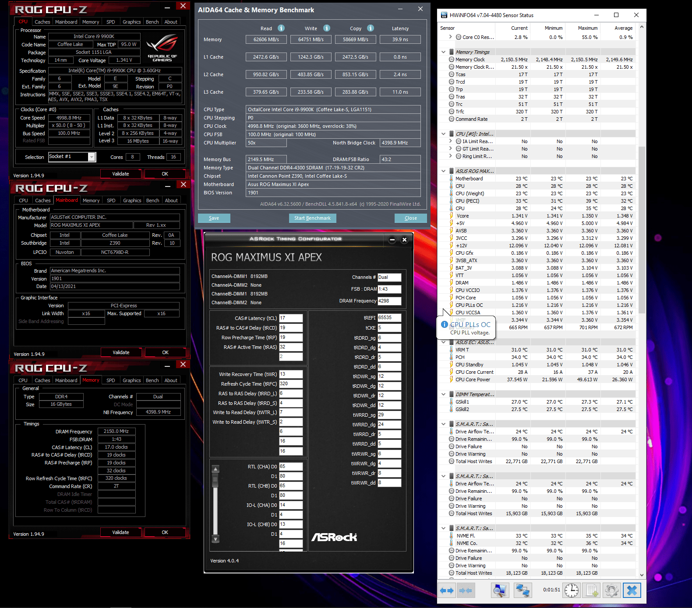This screenshot has height=608, width=692.
Task: Click Average column header in HWiNFO
Action: (x=624, y=28)
